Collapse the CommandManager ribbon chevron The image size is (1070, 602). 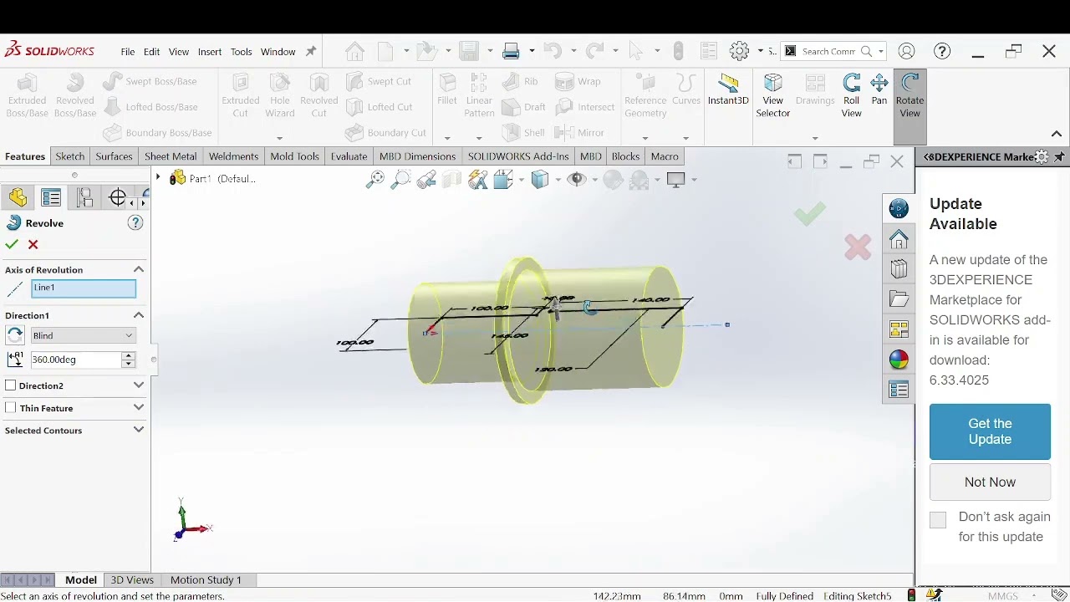point(1057,134)
